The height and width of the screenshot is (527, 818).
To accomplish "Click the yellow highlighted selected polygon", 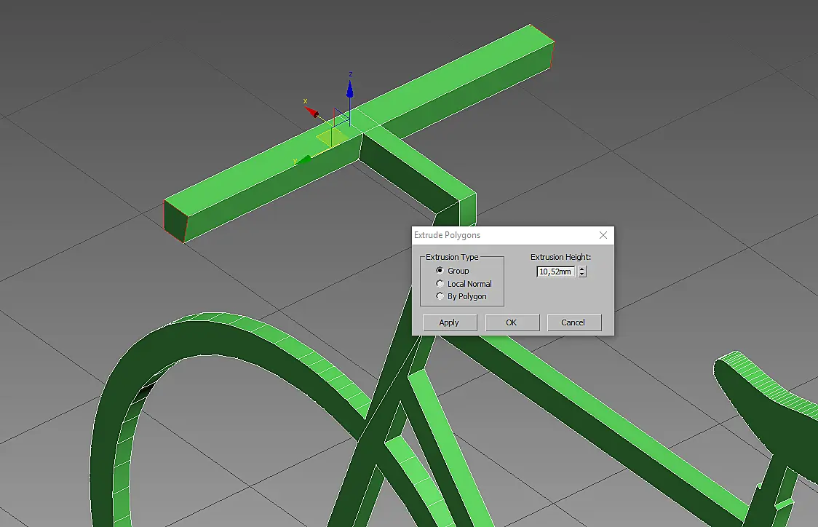I will [x=332, y=138].
